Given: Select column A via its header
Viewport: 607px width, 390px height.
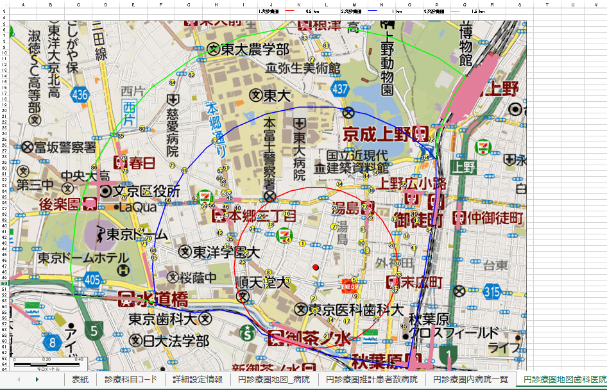Looking at the screenshot, I should [x=23, y=4].
